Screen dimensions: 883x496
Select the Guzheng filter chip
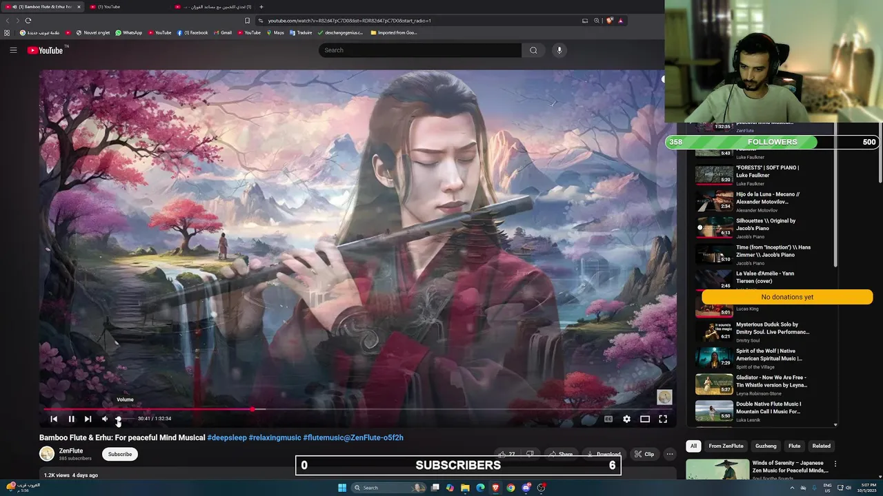pos(766,446)
